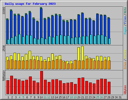Click the tallest yellow visits bar on day 21
128x100 pixels.
click(82, 53)
